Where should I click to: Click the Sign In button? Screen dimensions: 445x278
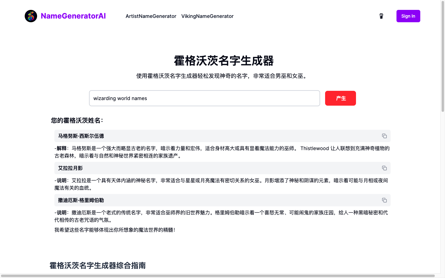coord(408,16)
